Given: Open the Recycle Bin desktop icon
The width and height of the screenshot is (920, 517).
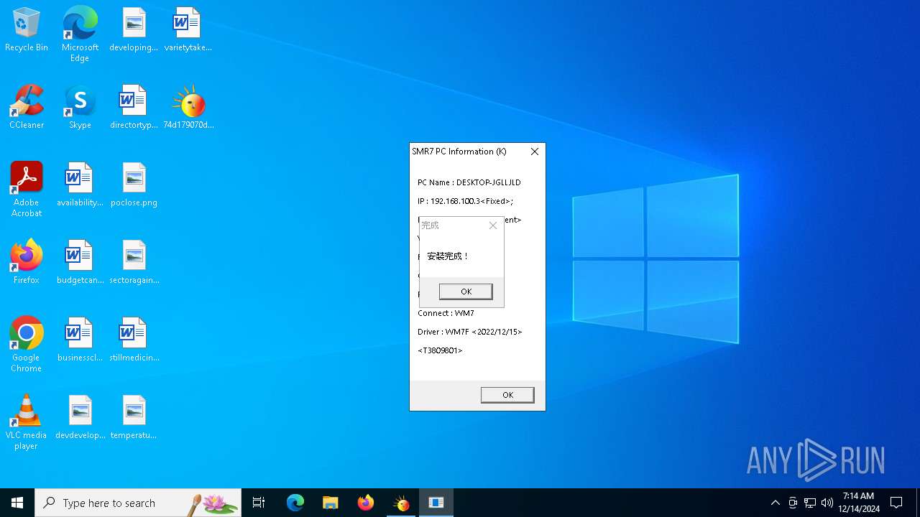Looking at the screenshot, I should tap(27, 29).
